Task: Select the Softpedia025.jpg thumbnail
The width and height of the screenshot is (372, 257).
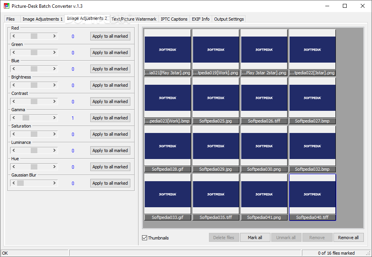Action: click(216, 101)
